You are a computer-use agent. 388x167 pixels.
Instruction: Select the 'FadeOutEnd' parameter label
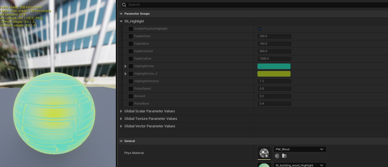(x=143, y=59)
